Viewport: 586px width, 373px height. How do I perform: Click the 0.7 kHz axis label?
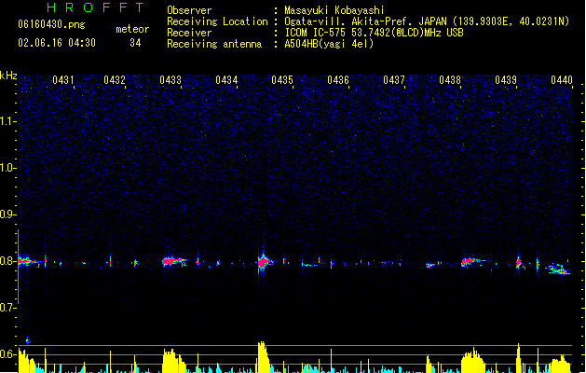point(7,308)
